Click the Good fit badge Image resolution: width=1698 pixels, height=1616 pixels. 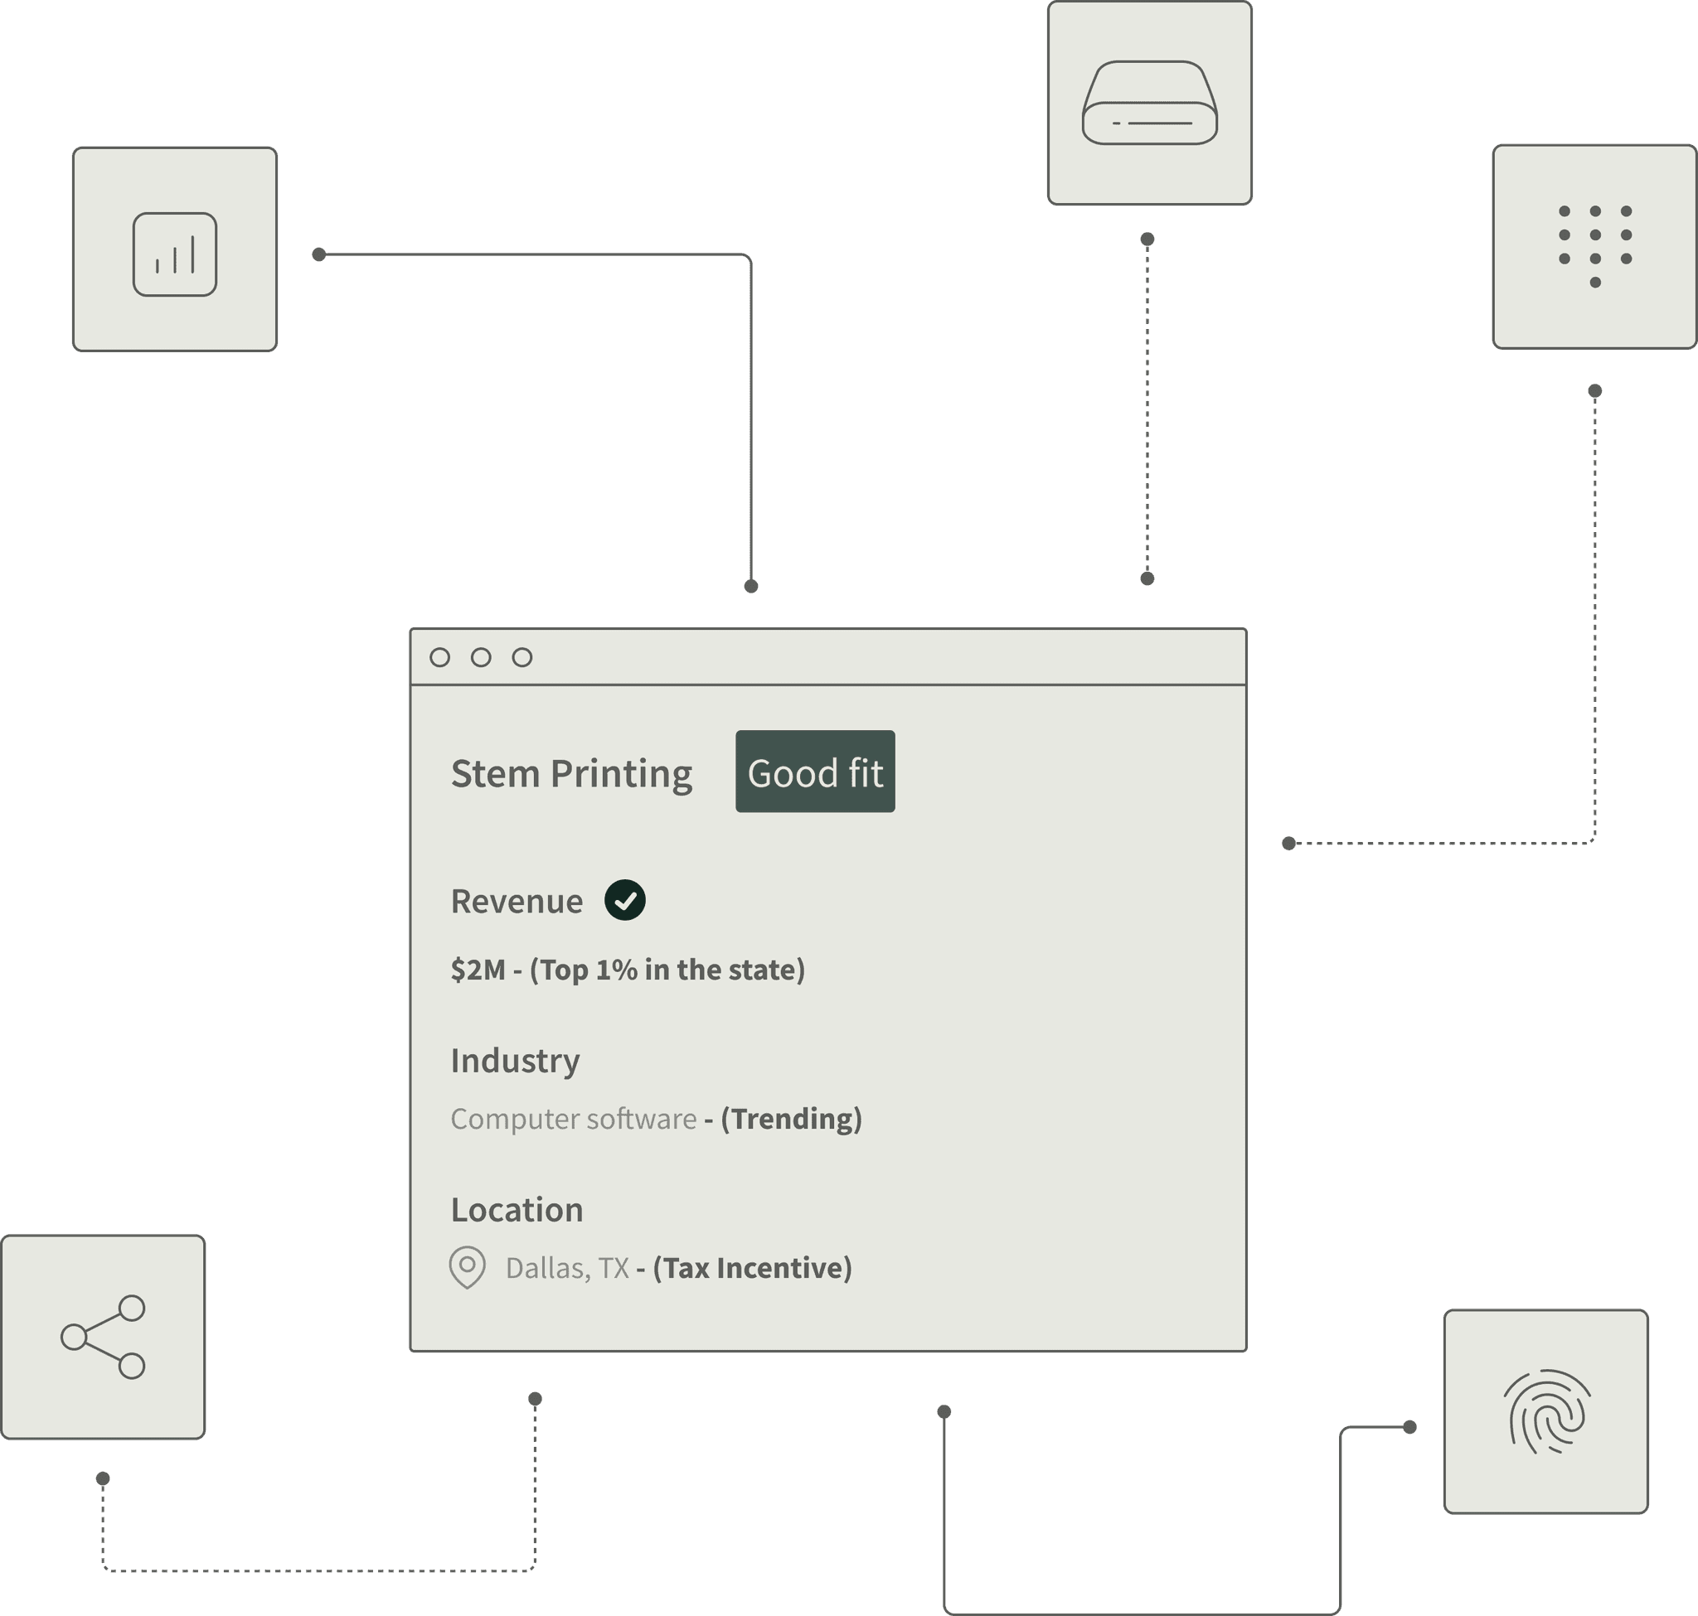(814, 772)
